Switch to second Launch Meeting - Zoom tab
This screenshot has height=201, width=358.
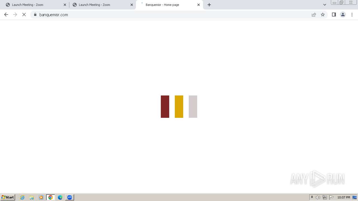pyautogui.click(x=102, y=5)
